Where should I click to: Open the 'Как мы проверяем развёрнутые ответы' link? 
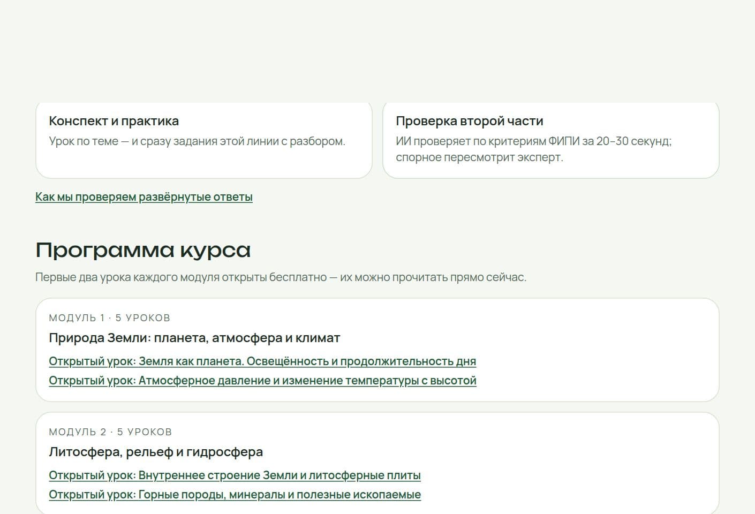coord(144,197)
